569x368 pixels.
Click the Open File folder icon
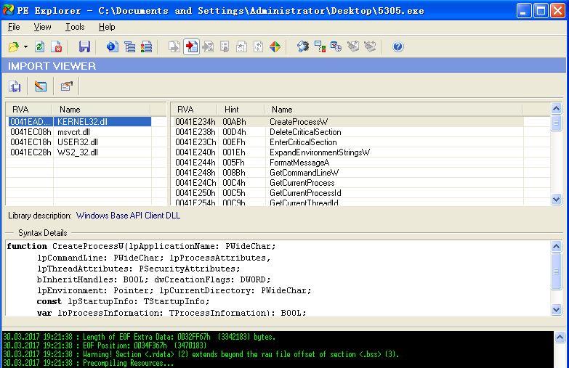click(13, 46)
